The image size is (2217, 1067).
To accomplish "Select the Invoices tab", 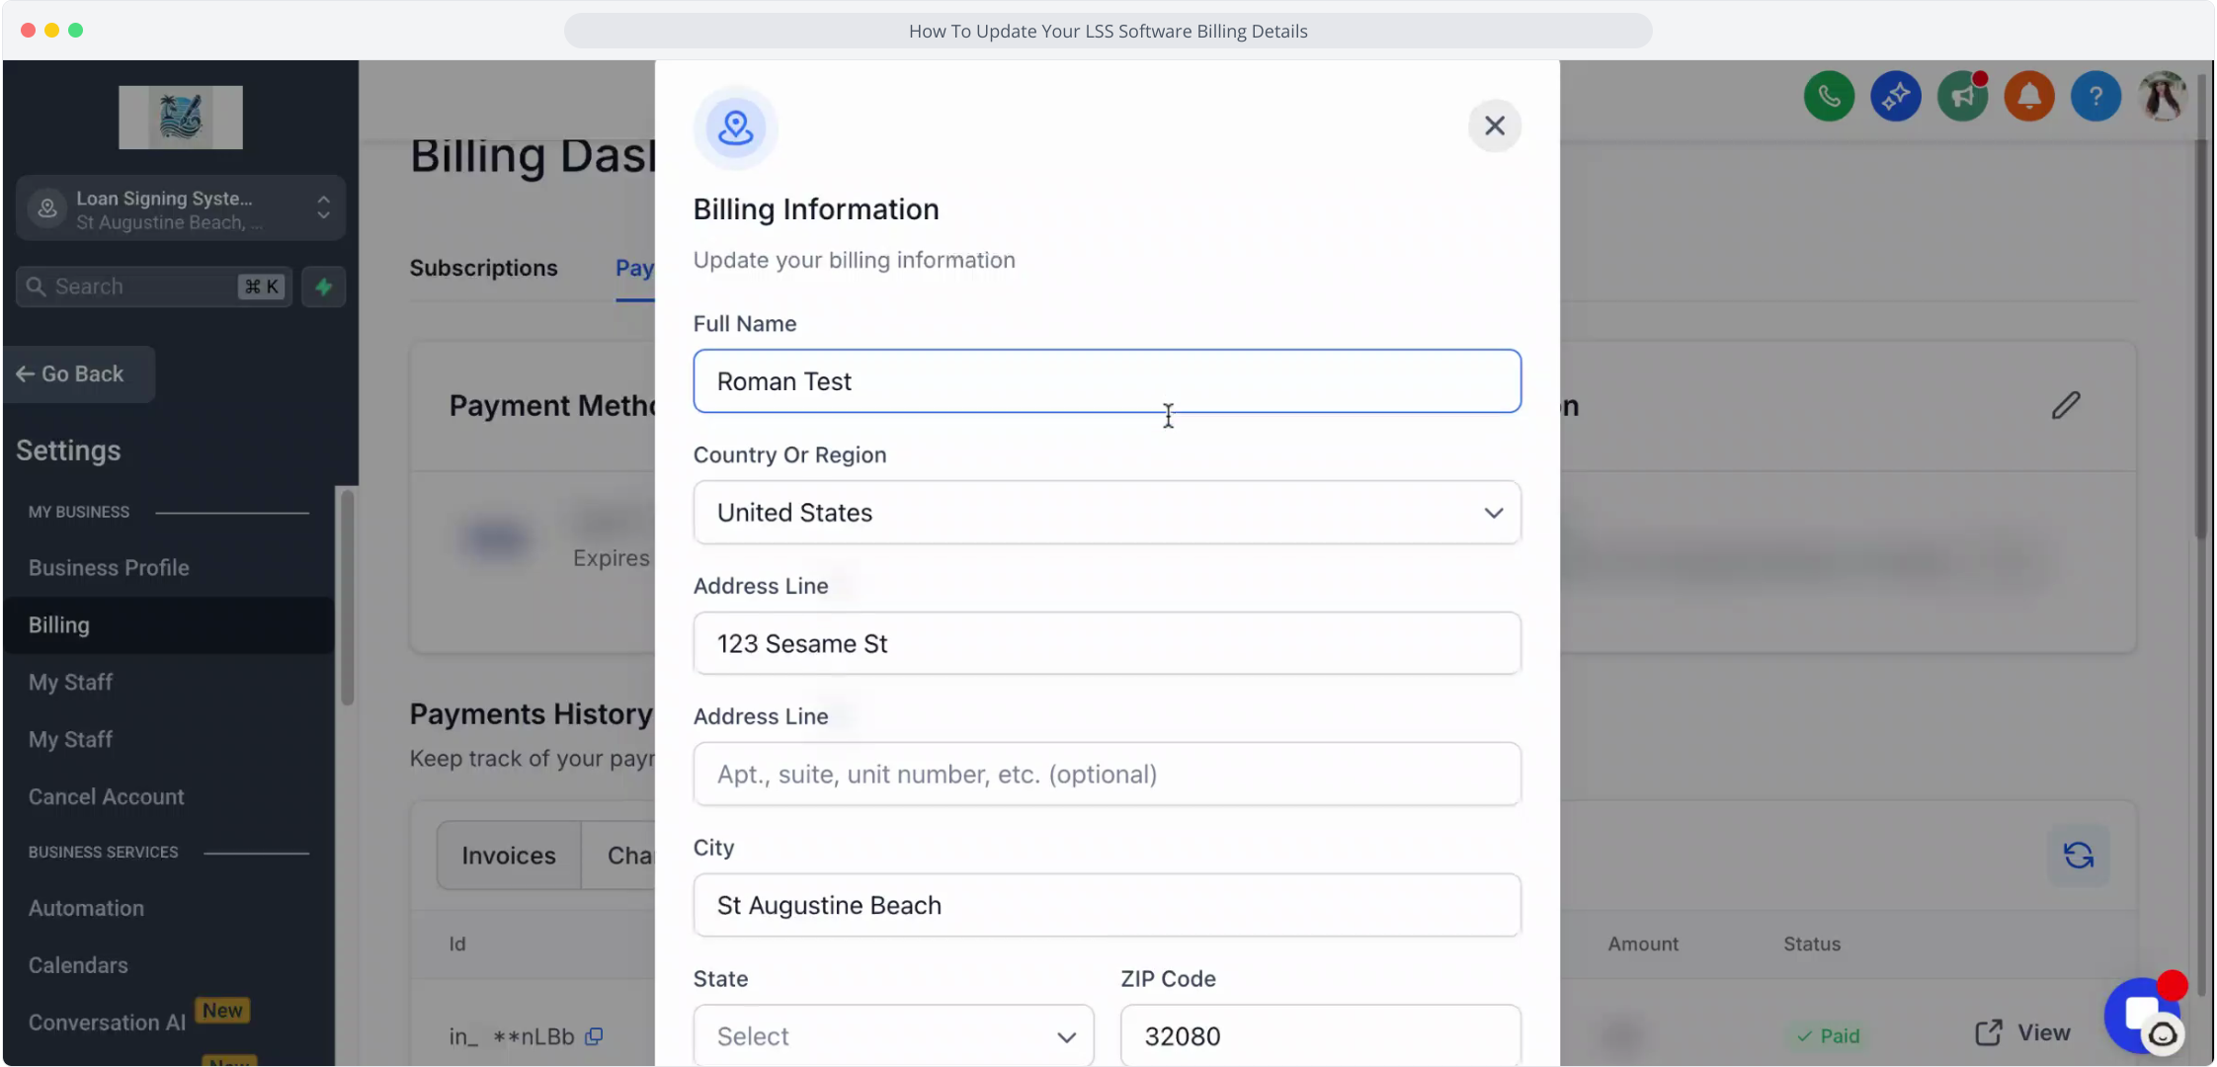I will click(x=509, y=856).
